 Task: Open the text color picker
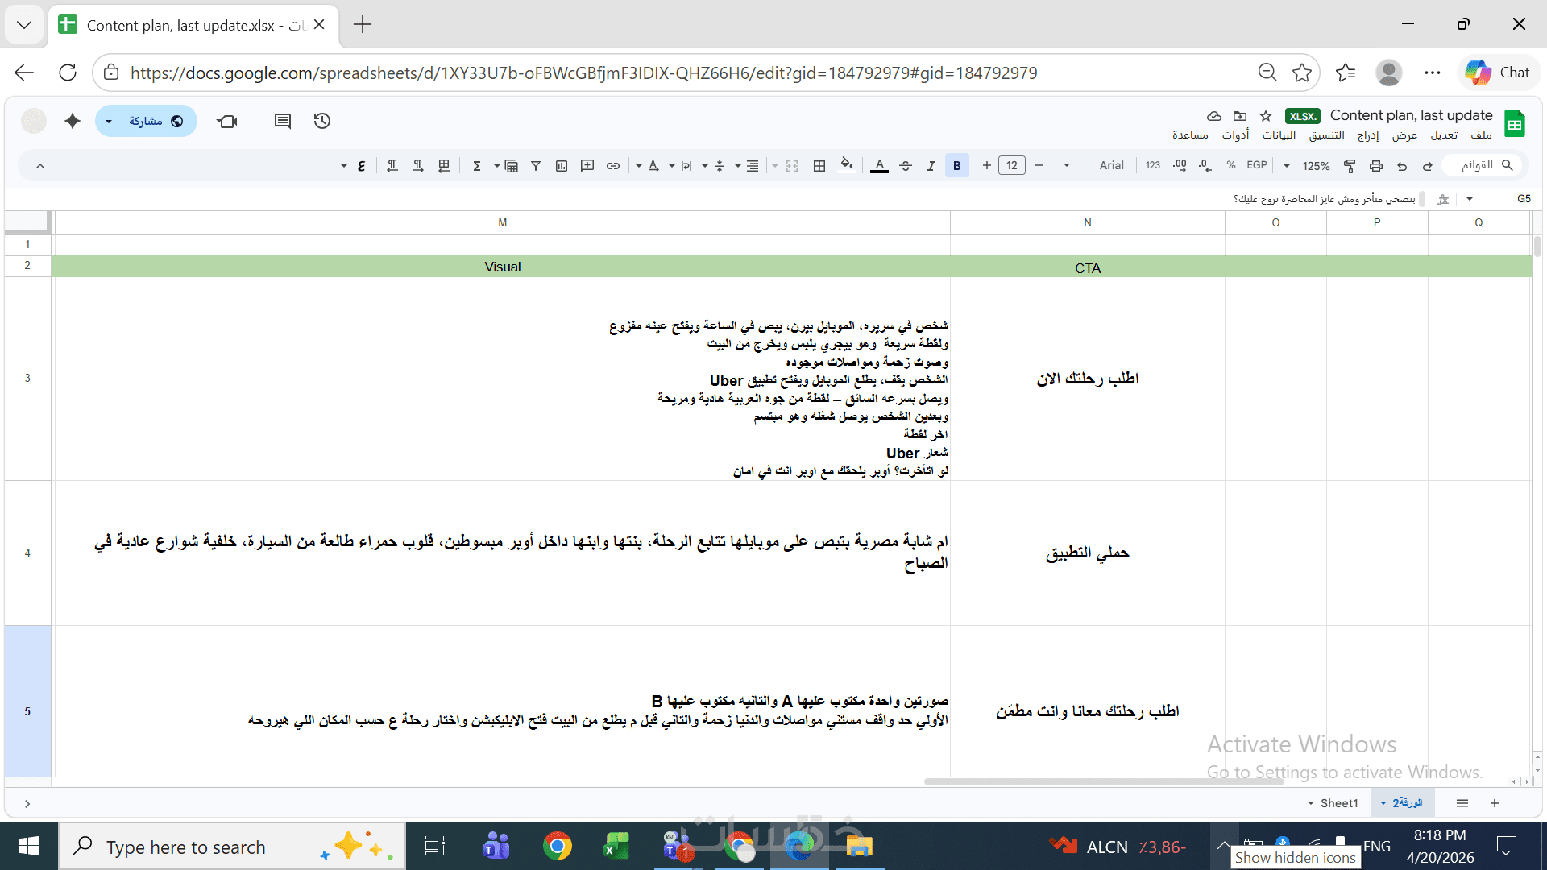point(879,166)
